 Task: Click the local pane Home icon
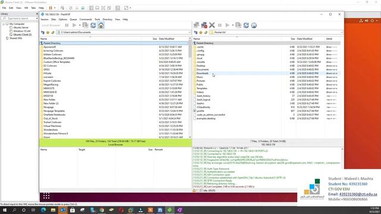pyautogui.click(x=101, y=25)
